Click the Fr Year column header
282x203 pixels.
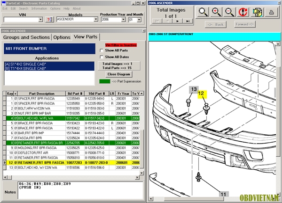[x=123, y=94]
